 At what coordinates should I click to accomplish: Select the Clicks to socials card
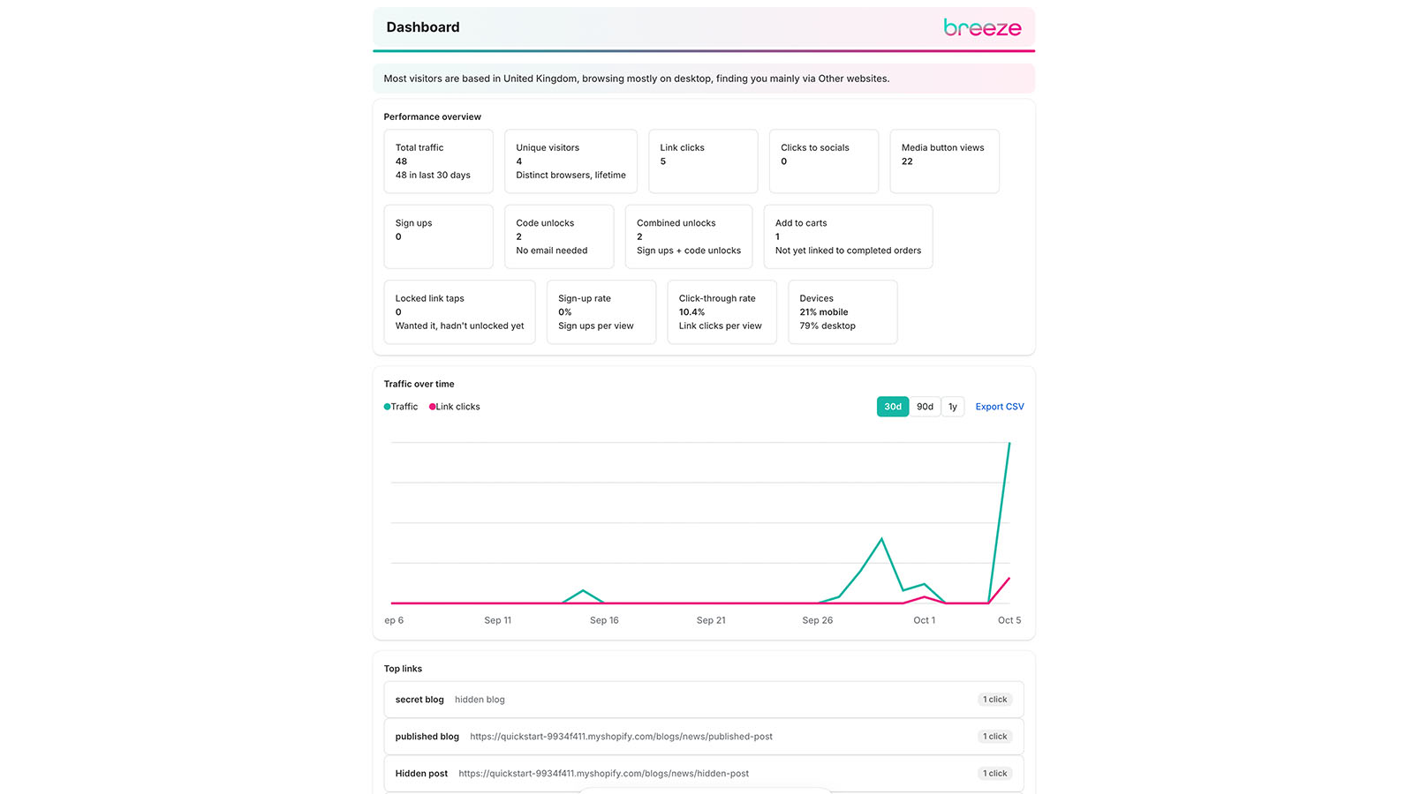(x=824, y=161)
